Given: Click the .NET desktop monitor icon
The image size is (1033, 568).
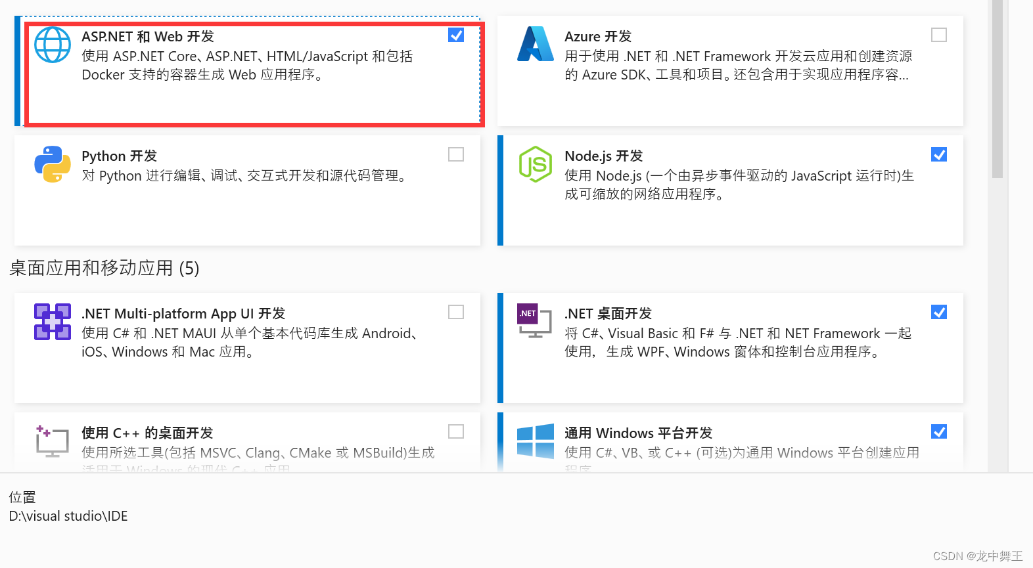Looking at the screenshot, I should (x=535, y=321).
